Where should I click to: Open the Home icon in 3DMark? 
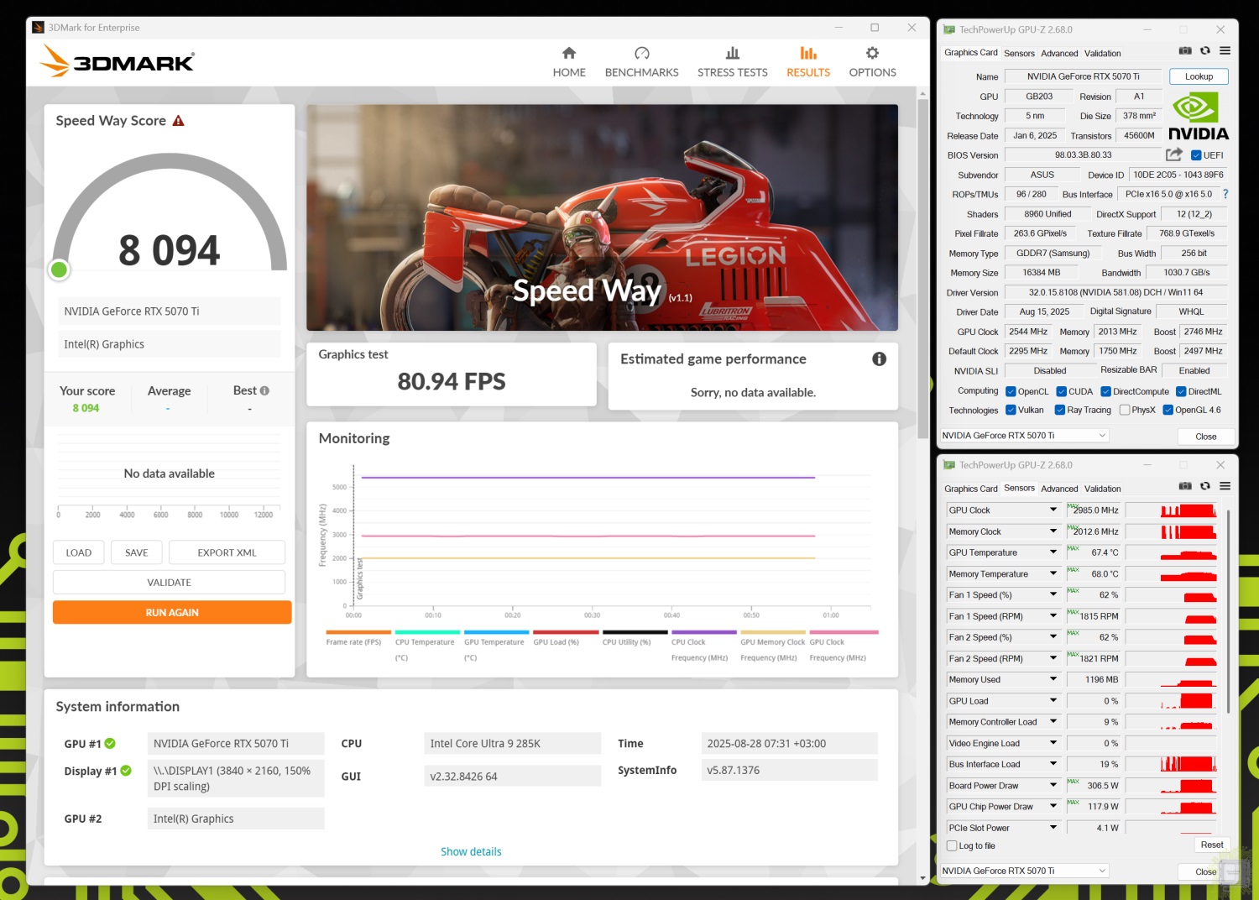click(x=569, y=54)
